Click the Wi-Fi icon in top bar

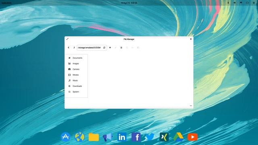(x=241, y=3)
